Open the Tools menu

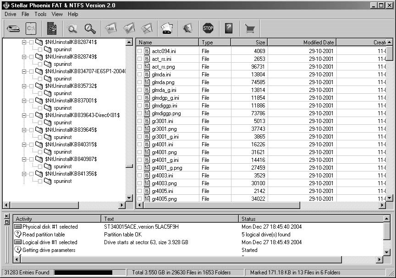click(x=40, y=14)
